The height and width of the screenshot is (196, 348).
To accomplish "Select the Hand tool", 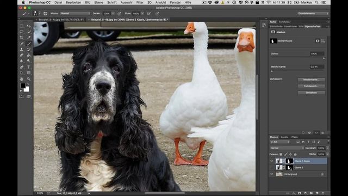I will pos(22,79).
